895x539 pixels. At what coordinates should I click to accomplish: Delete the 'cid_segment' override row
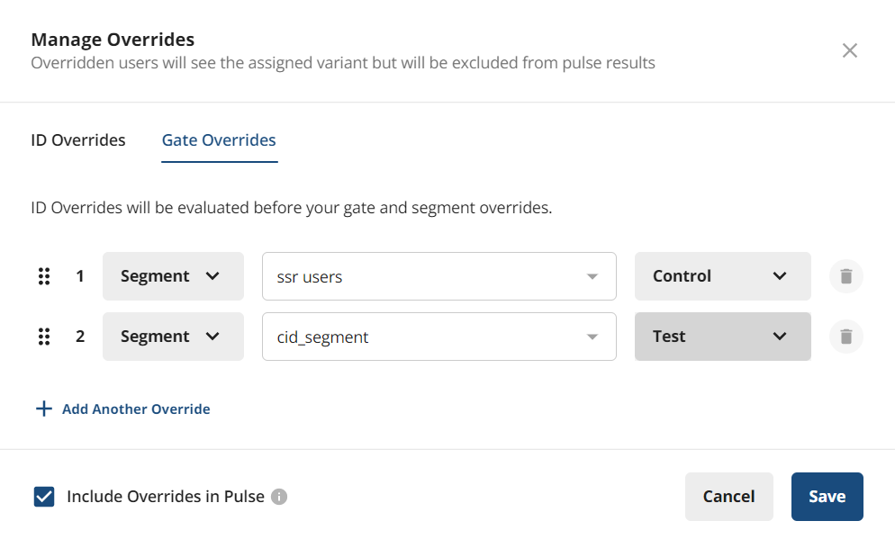[845, 336]
